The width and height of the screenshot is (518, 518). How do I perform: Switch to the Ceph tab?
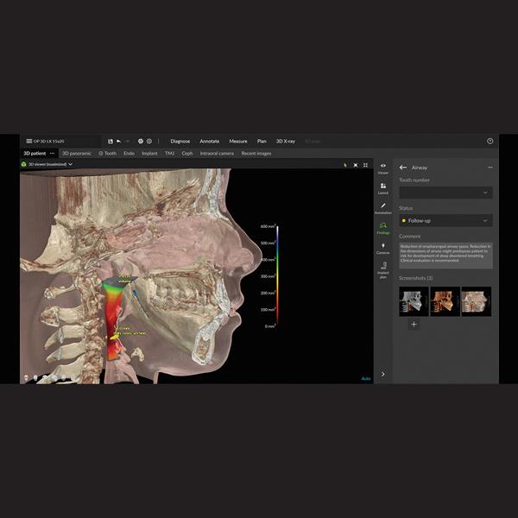pyautogui.click(x=186, y=153)
